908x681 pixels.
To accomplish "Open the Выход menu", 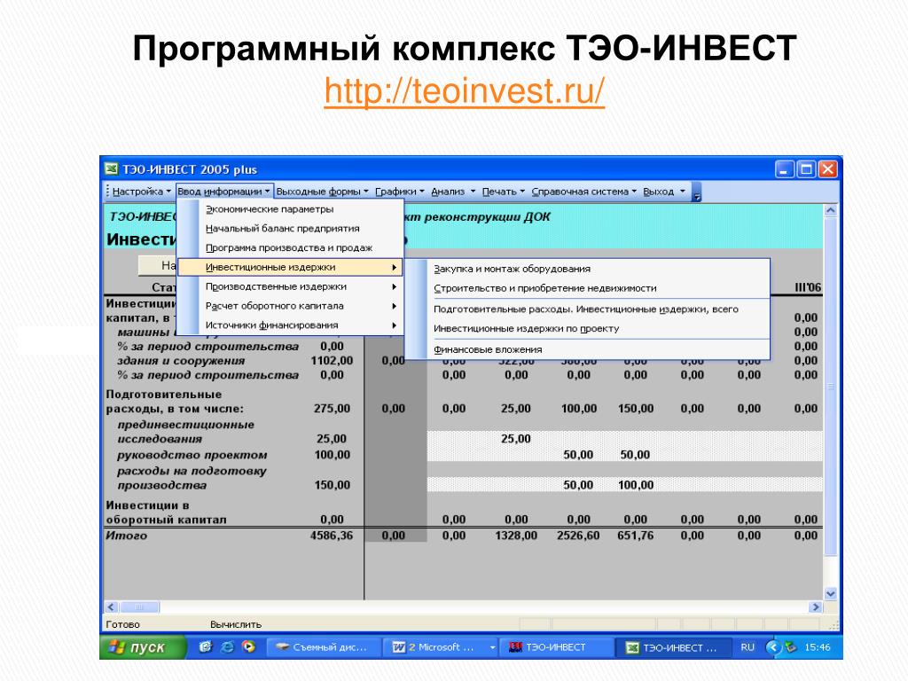I will pos(663,192).
